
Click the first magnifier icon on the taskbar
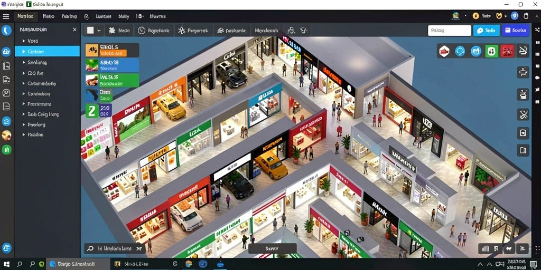pyautogui.click(x=20, y=264)
